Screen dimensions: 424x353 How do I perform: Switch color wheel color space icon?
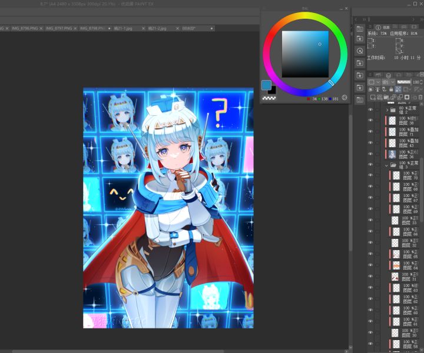point(344,98)
